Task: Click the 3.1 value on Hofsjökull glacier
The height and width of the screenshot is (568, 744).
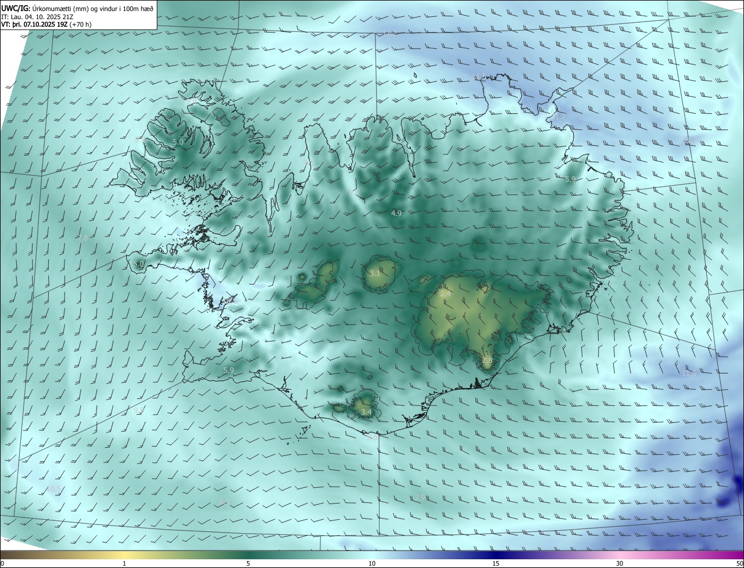Action: pos(375,273)
